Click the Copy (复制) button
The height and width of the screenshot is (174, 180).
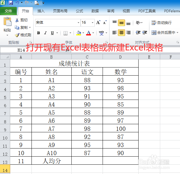coord(22,27)
